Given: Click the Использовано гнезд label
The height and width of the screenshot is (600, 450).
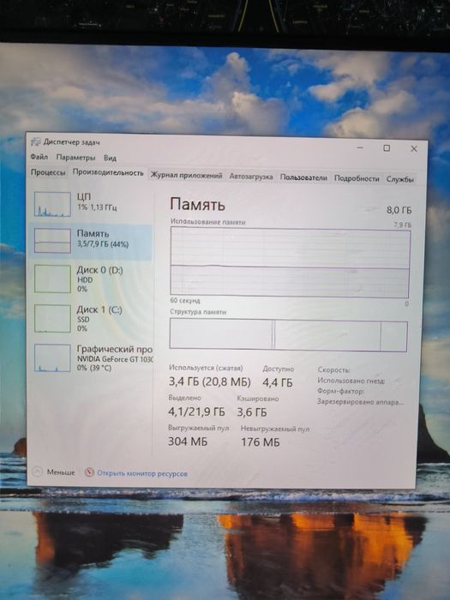Looking at the screenshot, I should click(351, 381).
